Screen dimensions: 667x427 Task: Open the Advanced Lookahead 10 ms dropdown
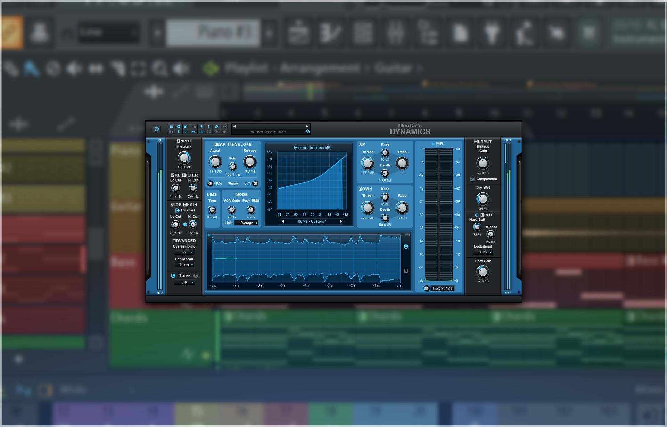(x=184, y=265)
